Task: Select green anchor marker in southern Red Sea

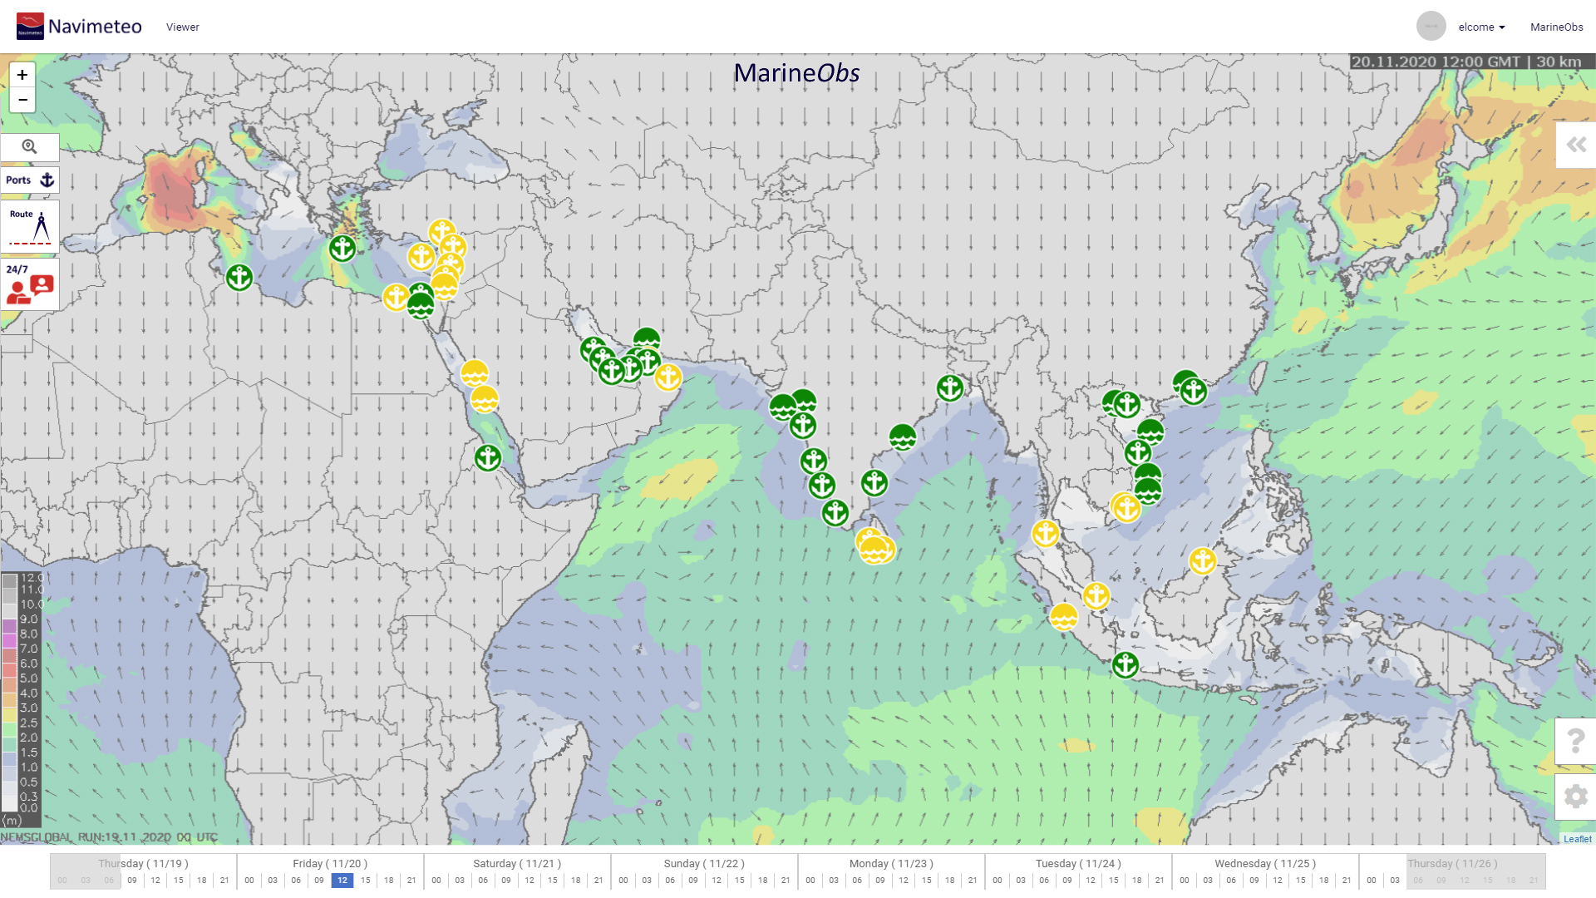Action: [488, 458]
